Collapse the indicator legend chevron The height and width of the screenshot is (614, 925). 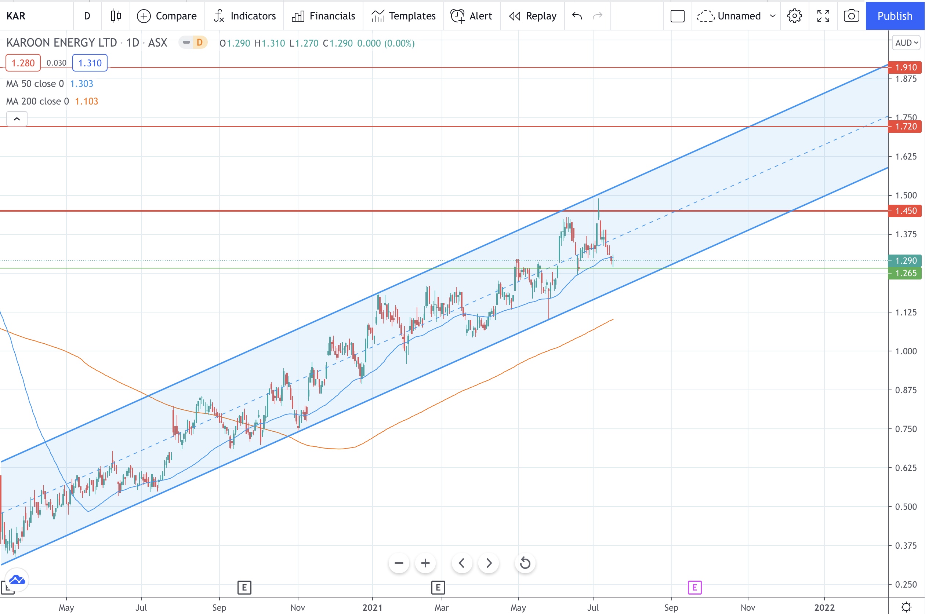[17, 119]
